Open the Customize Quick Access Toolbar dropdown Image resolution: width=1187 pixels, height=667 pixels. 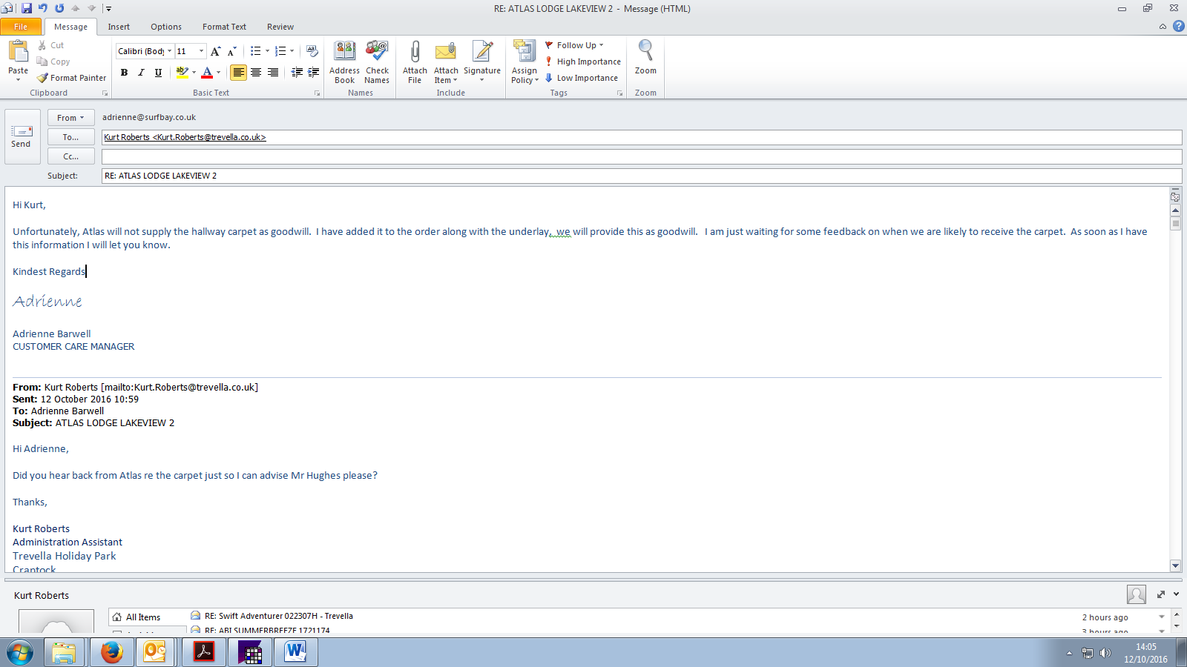[x=108, y=9]
